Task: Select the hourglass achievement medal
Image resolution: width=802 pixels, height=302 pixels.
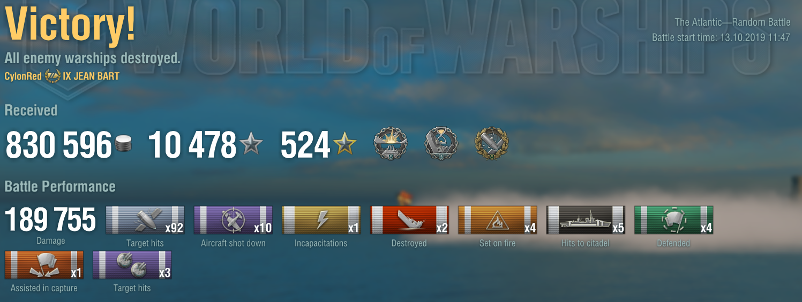Action: coord(441,144)
